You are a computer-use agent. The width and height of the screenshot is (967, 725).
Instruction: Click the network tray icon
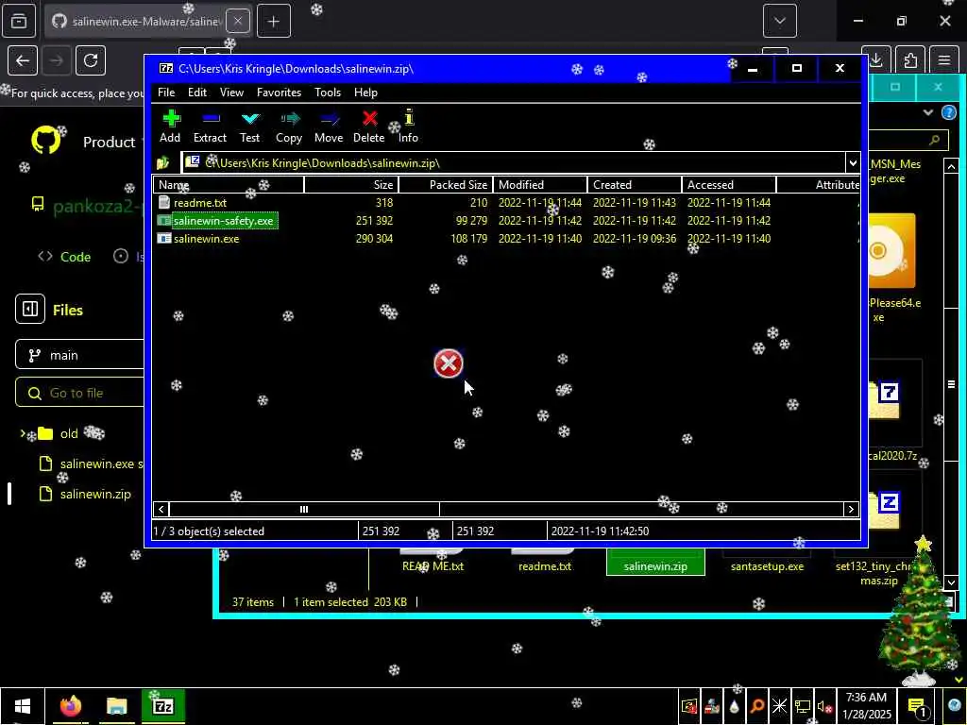point(803,706)
